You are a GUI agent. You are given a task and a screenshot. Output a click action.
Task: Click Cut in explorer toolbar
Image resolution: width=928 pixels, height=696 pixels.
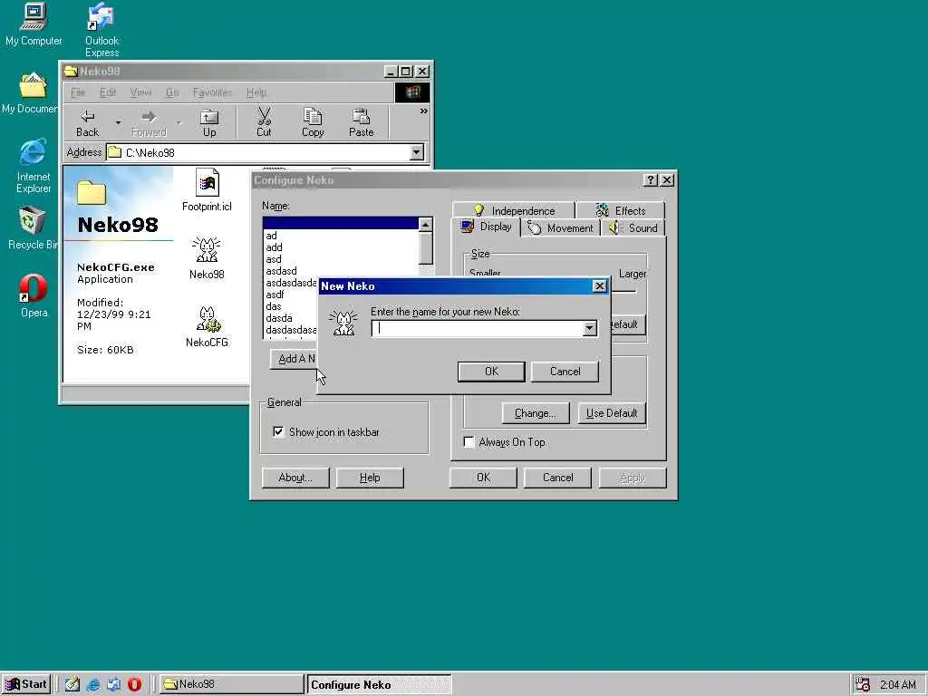click(x=264, y=123)
